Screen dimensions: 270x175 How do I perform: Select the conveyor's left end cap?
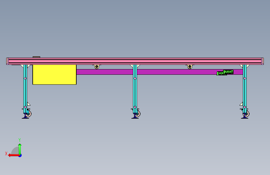coord(7,61)
